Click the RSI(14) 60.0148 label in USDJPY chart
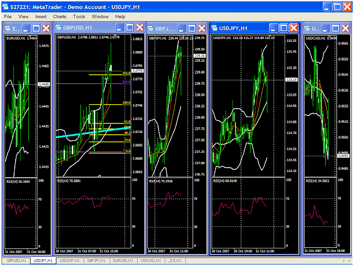 click(225, 181)
